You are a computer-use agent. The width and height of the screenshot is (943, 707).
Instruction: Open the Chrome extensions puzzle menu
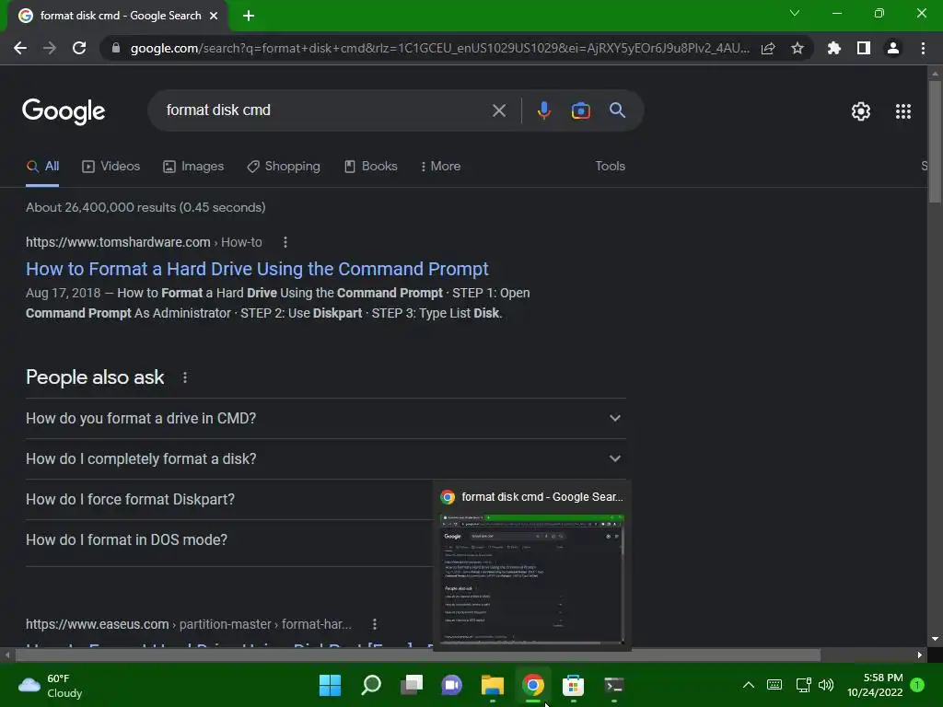coord(834,48)
